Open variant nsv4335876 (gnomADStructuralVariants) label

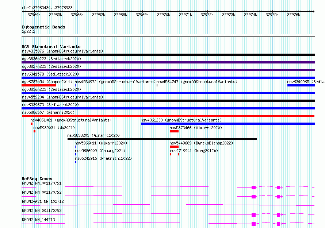pos(62,51)
